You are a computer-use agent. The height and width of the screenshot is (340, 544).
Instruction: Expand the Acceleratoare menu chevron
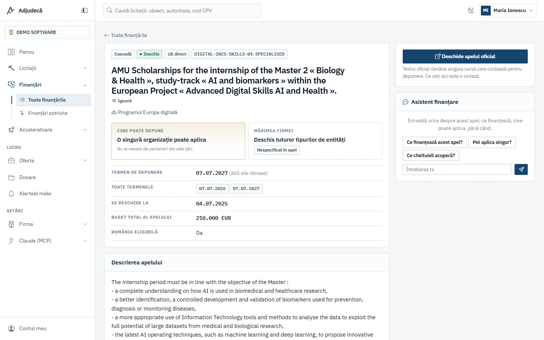(x=85, y=130)
